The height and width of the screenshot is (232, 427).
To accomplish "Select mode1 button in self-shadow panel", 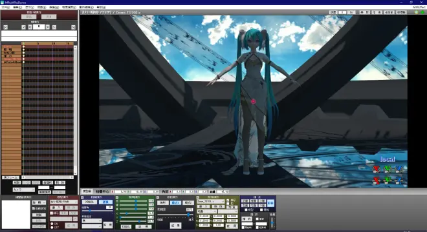I will pyautogui.click(x=175, y=203).
